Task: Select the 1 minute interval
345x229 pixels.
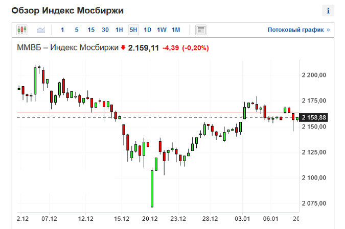Action: tap(62, 30)
